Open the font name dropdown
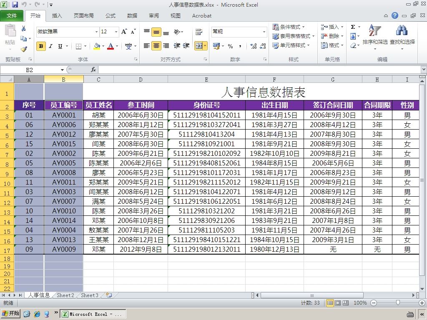 [x=96, y=32]
